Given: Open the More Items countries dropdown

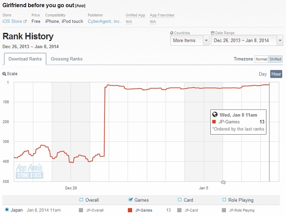Looking at the screenshot, I should pyautogui.click(x=190, y=41).
